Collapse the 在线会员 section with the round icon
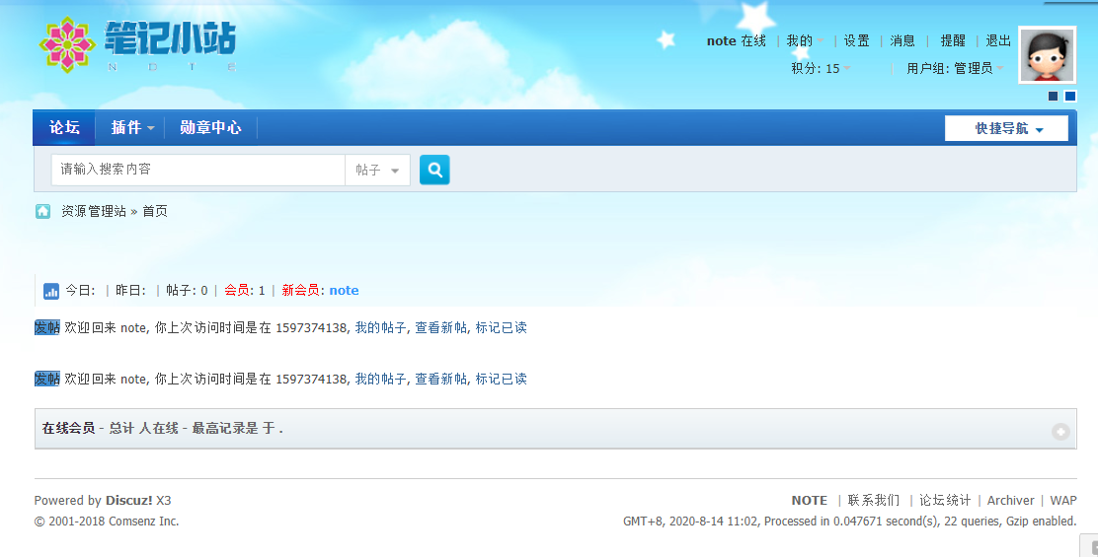The image size is (1098, 557). click(1060, 431)
